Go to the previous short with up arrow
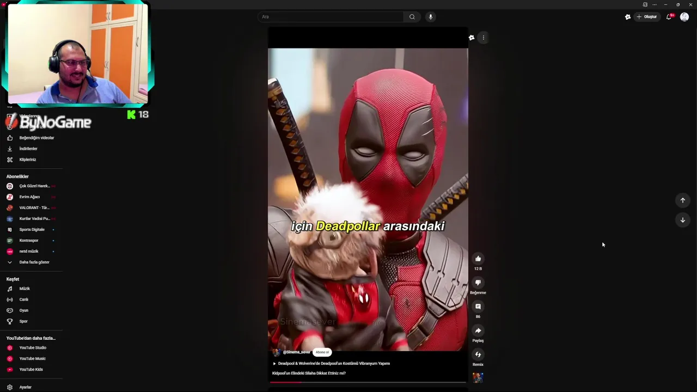Screen dimensions: 697x392 click(x=683, y=200)
